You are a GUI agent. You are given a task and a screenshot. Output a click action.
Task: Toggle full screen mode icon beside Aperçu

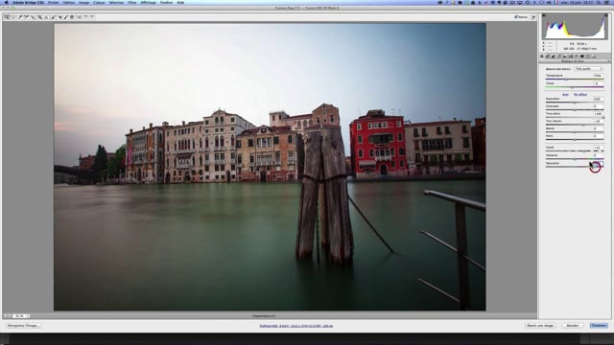pyautogui.click(x=533, y=17)
